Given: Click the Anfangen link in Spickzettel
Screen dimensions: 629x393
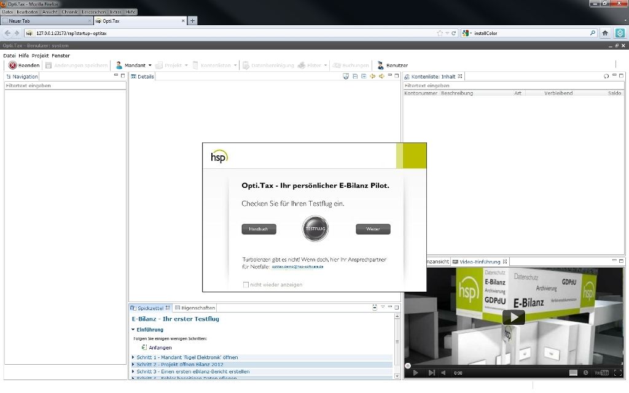Looking at the screenshot, I should [x=160, y=348].
